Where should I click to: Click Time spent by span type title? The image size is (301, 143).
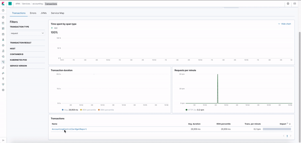64,24
